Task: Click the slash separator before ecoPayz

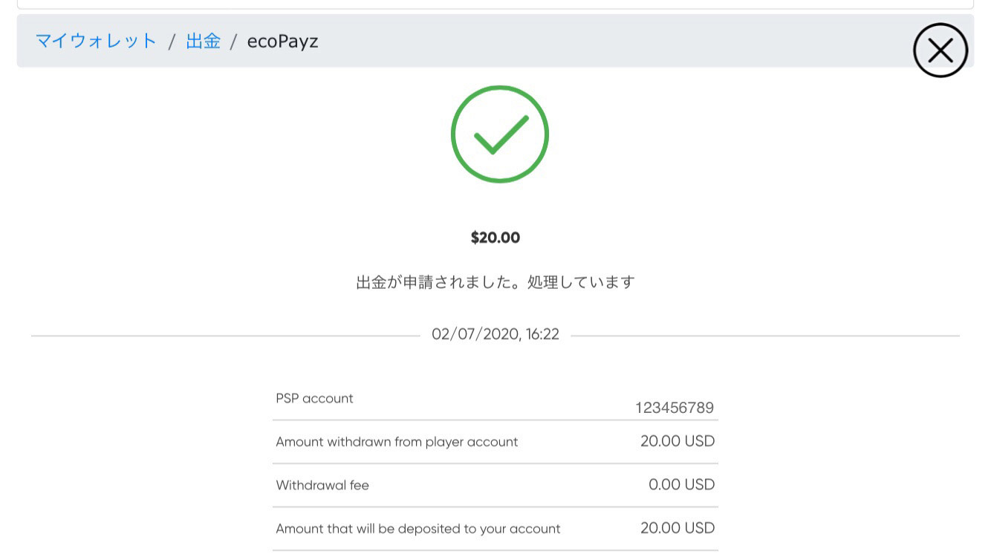Action: 233,42
